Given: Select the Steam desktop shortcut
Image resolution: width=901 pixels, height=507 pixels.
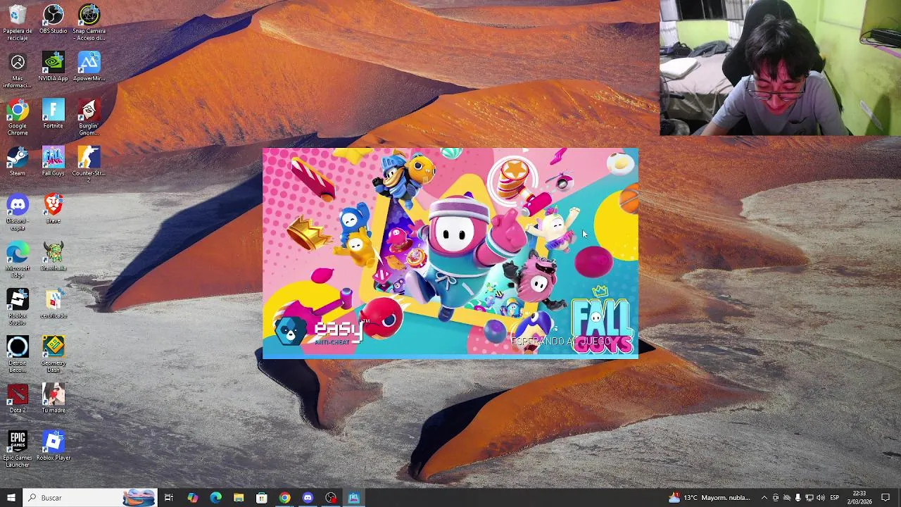Looking at the screenshot, I should [18, 161].
